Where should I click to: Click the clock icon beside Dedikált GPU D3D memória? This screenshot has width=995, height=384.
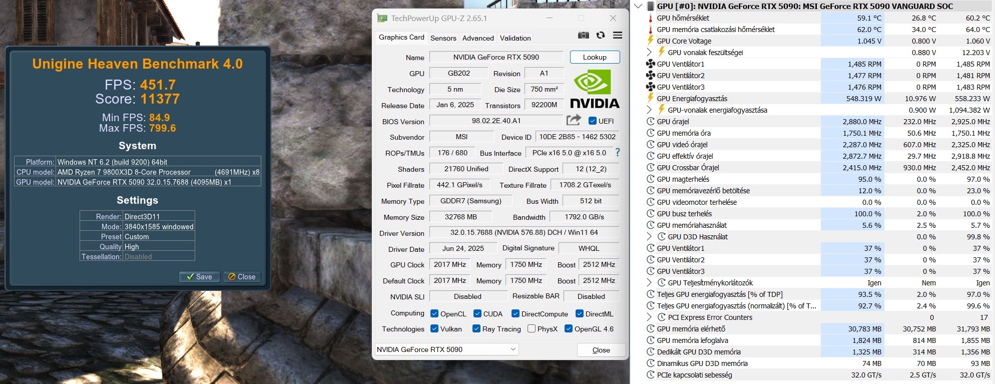point(651,351)
